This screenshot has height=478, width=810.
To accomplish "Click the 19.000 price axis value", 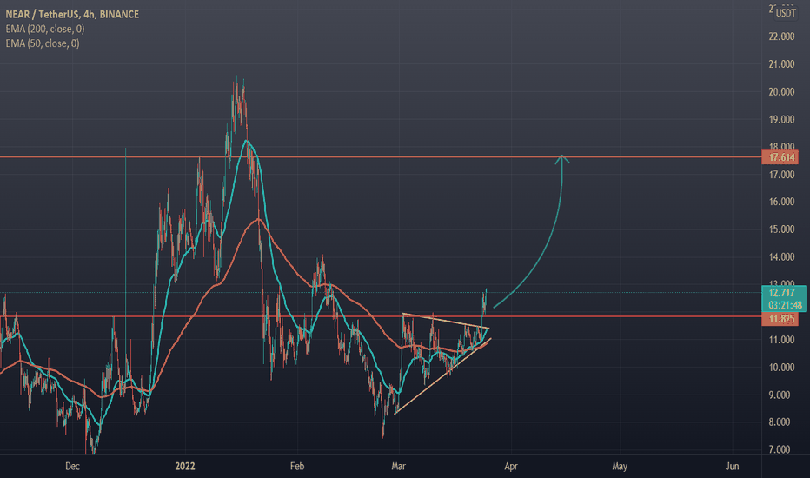I will 781,119.
